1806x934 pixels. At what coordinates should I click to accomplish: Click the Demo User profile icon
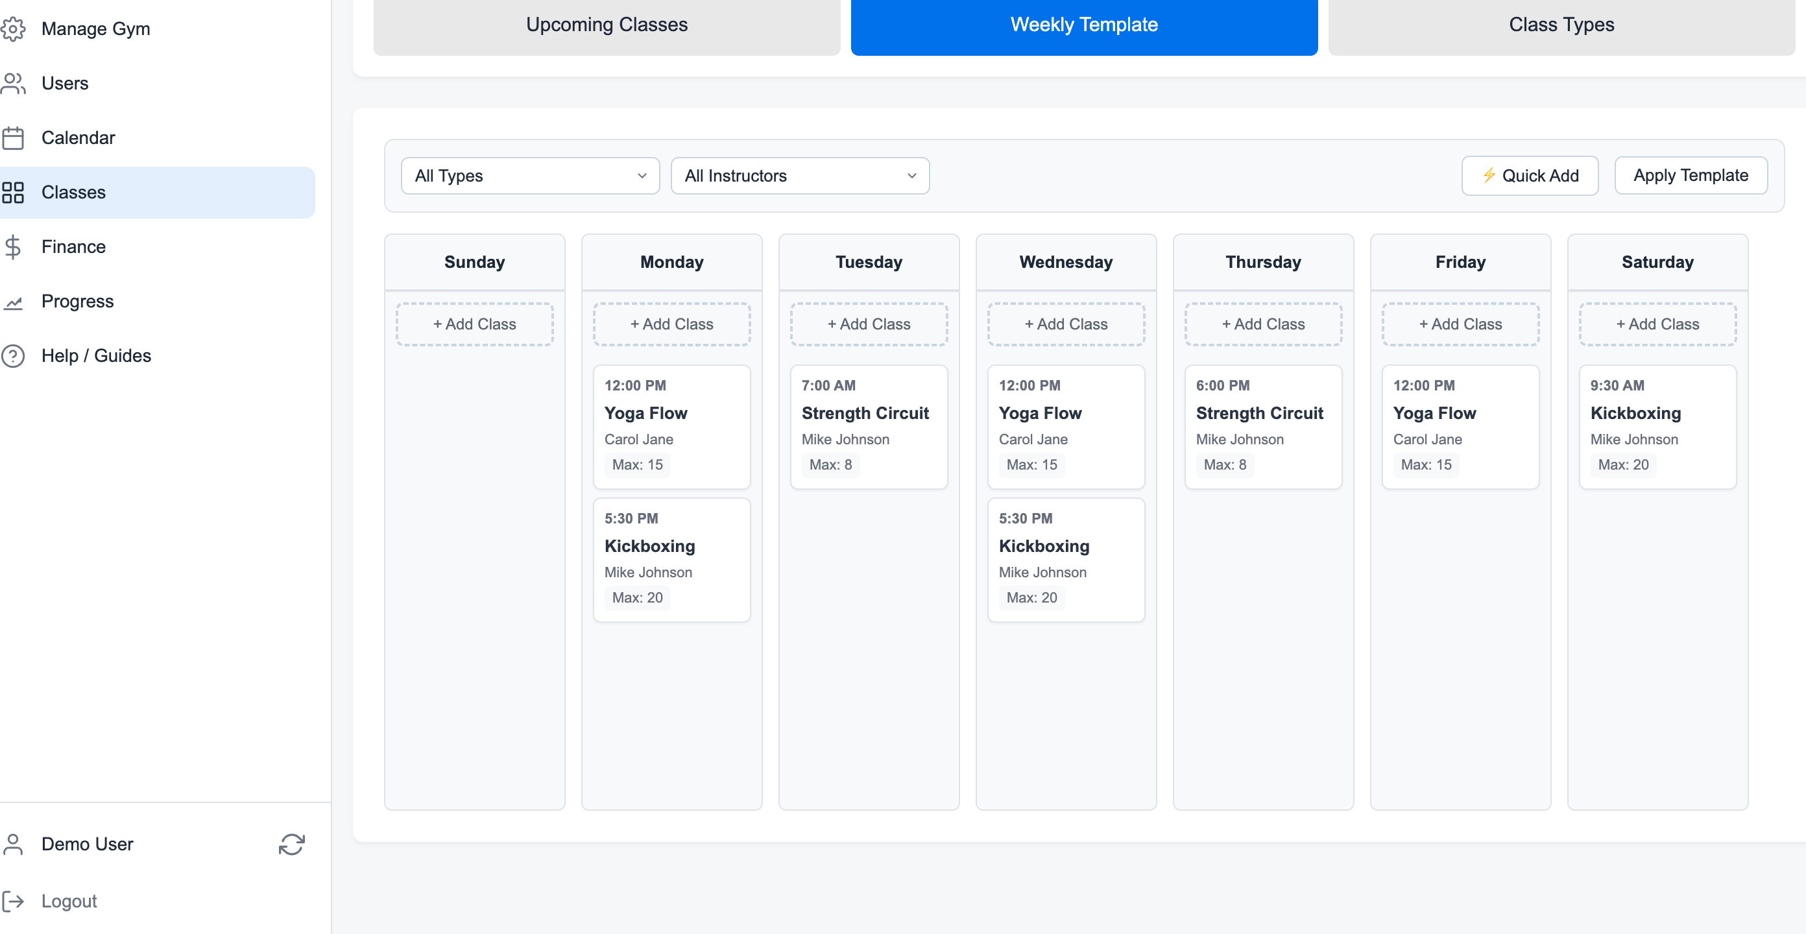pyautogui.click(x=12, y=844)
